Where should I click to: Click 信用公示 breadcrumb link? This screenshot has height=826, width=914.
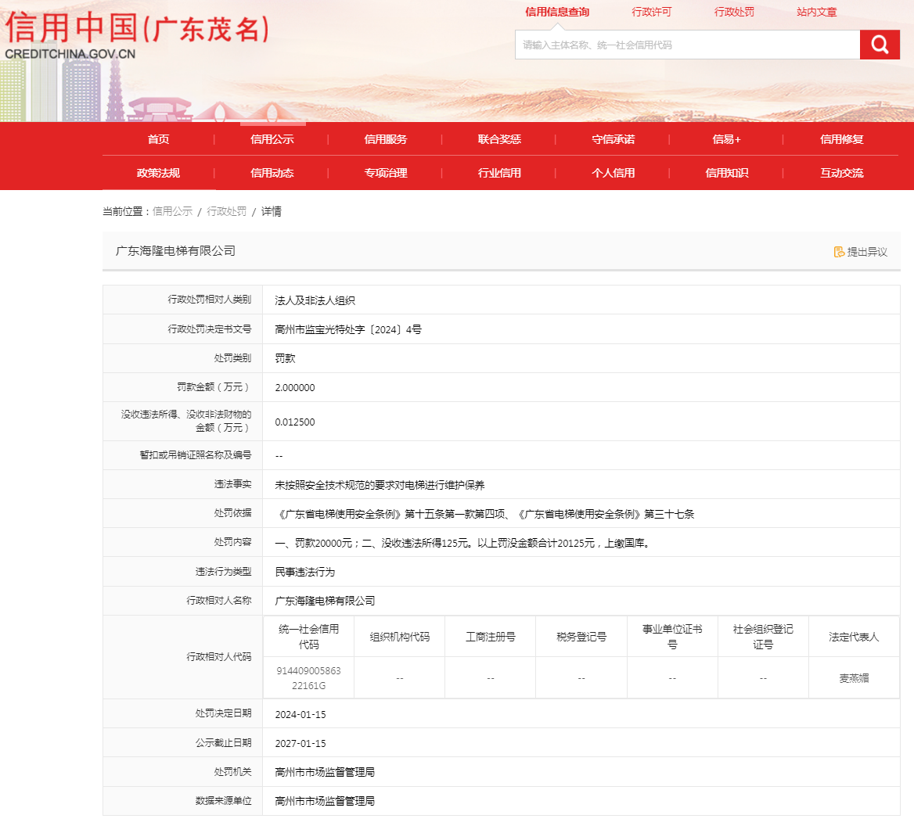(x=172, y=211)
